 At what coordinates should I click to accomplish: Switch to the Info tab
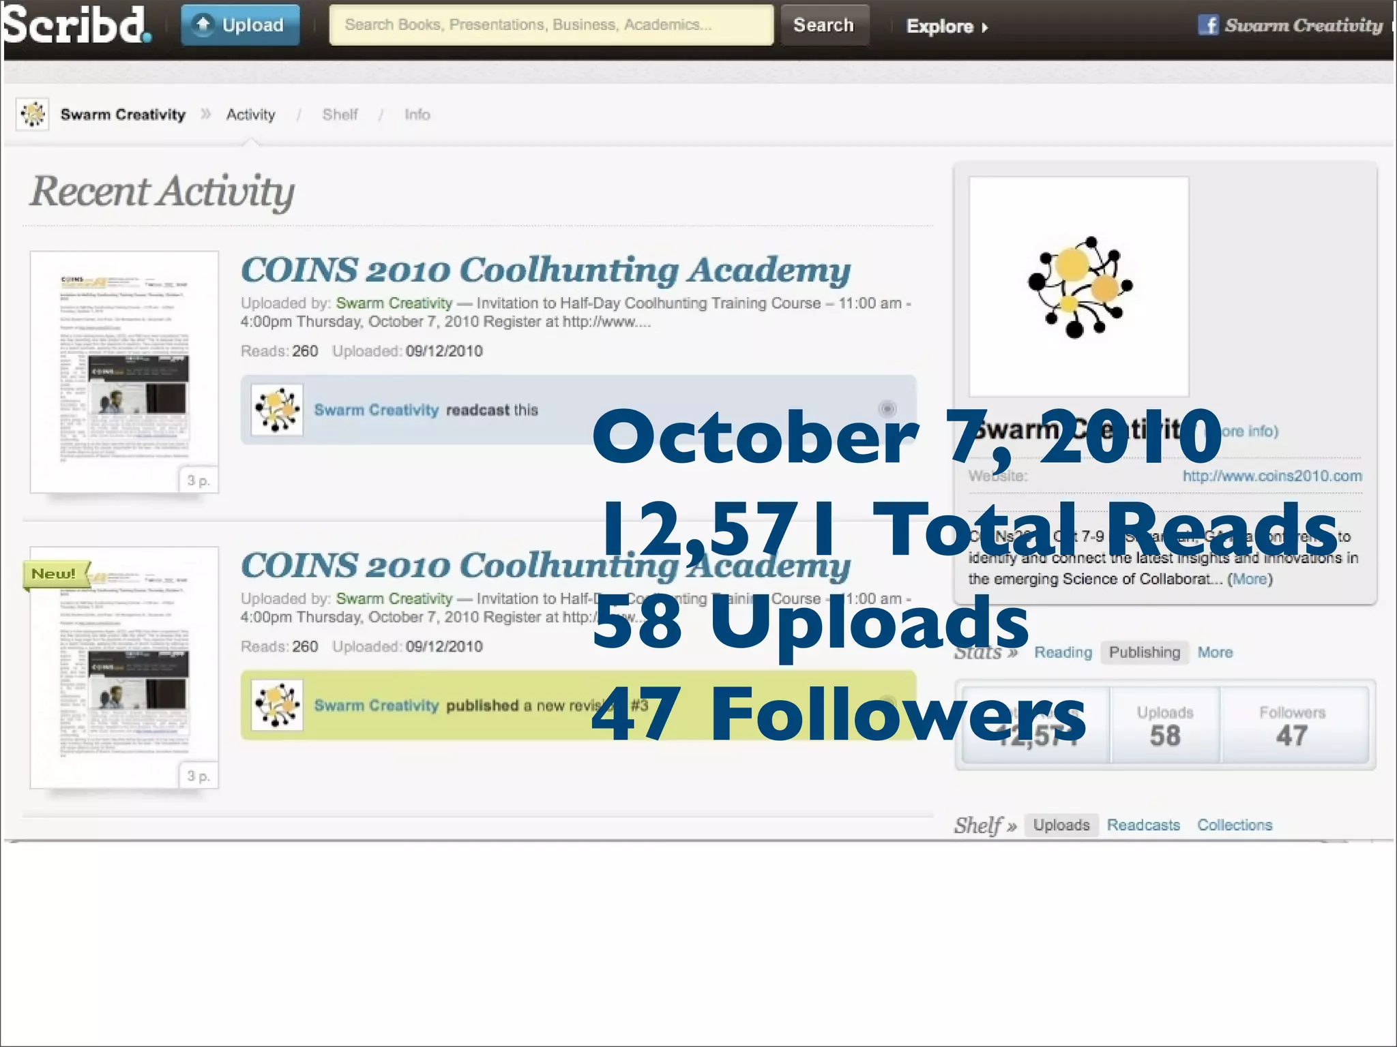(417, 115)
